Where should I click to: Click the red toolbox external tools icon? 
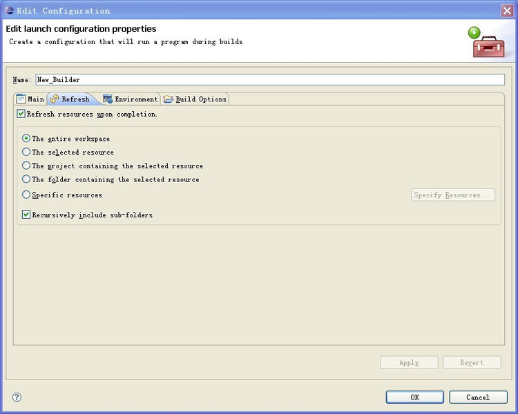488,46
